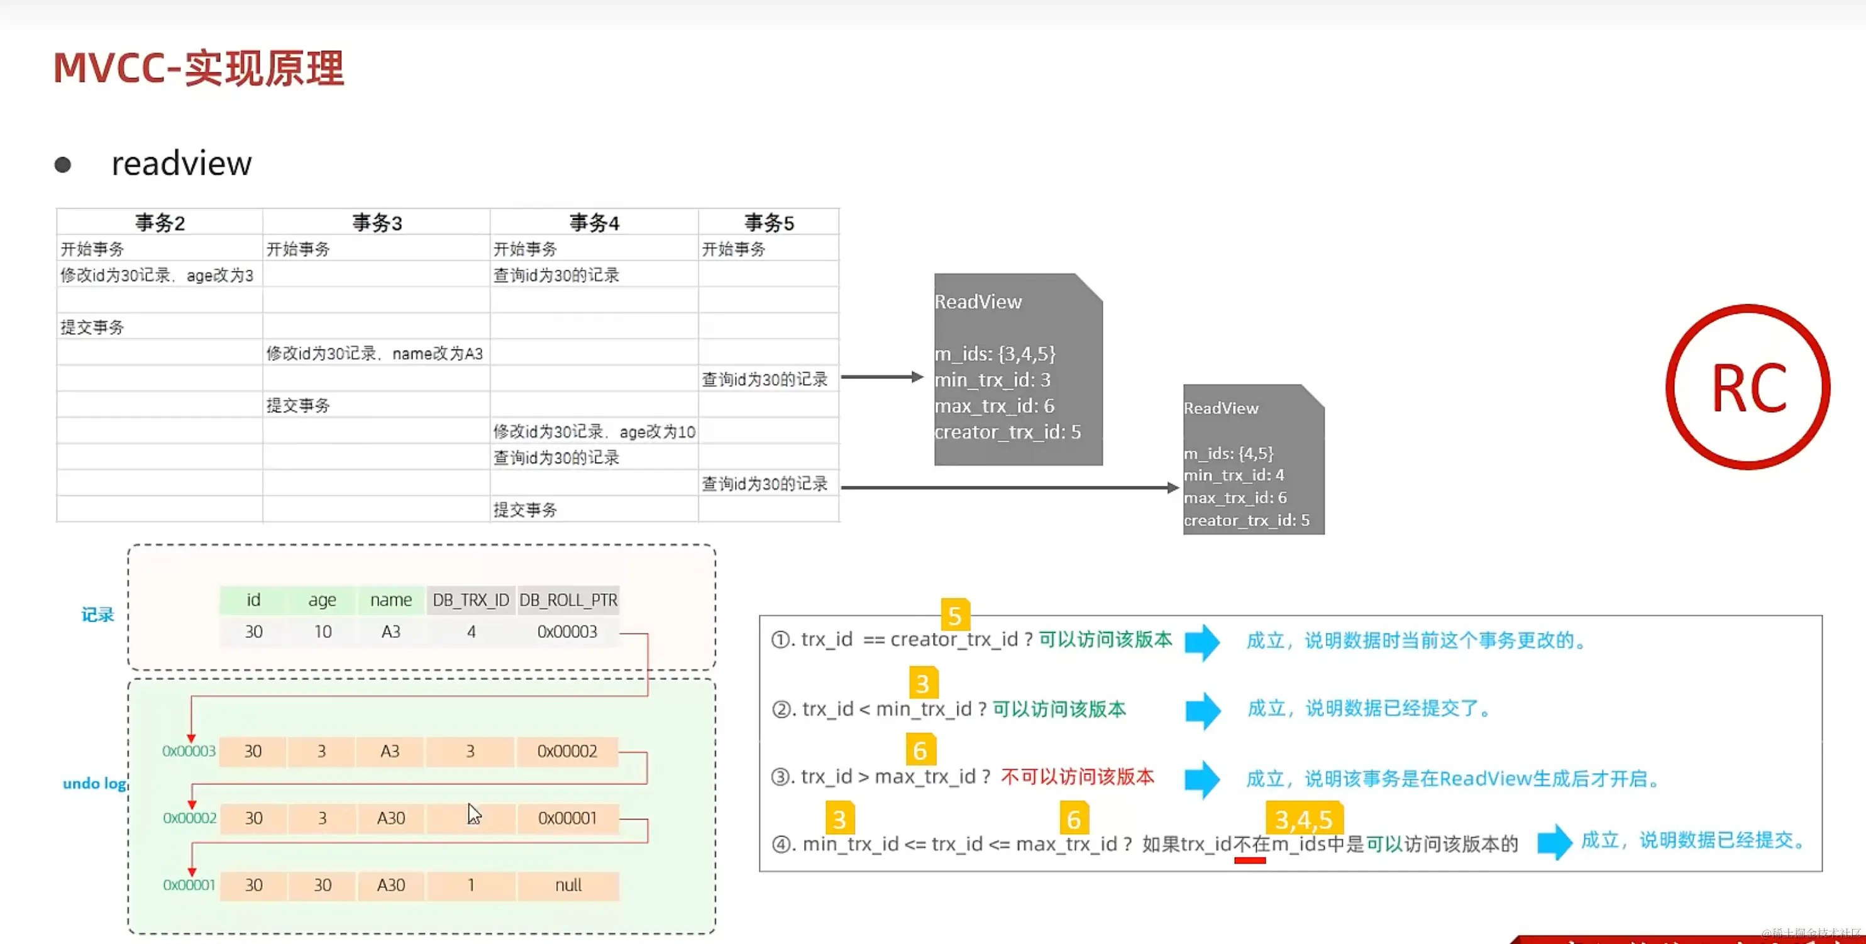
Task: Click the undo log address 0x00003 label
Action: (189, 752)
